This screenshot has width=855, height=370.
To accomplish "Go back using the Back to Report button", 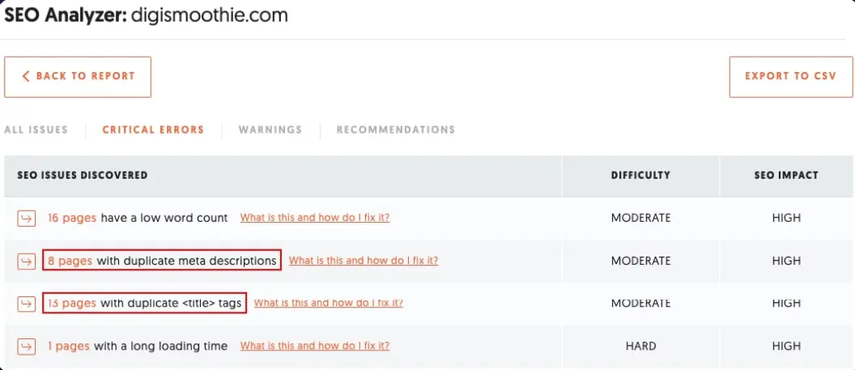I will [x=78, y=77].
